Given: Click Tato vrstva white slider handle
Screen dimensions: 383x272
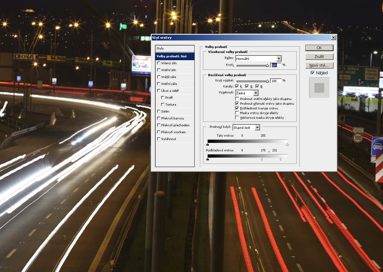Looking at the screenshot, I should coord(287,144).
